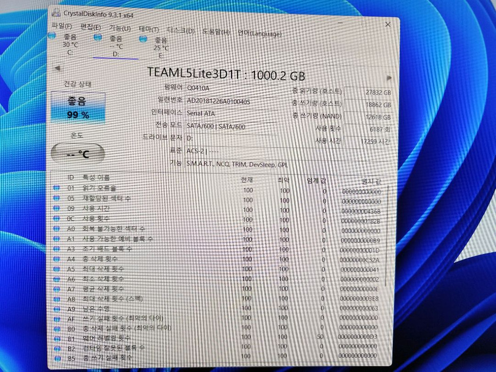The width and height of the screenshot is (496, 372).
Task: Click threshold value 50 in B1 row
Action: pos(320,337)
